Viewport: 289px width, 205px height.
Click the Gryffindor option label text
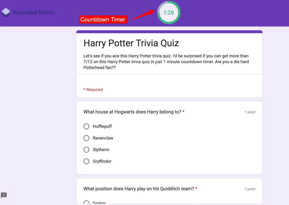102,161
